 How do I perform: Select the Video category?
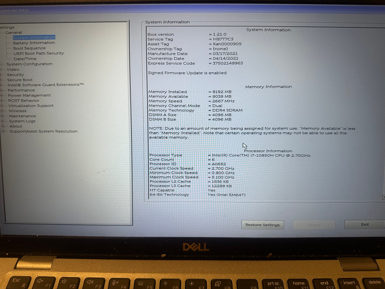pyautogui.click(x=13, y=69)
